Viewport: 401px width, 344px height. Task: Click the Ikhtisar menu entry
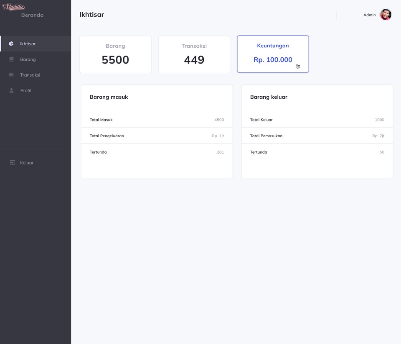point(28,44)
